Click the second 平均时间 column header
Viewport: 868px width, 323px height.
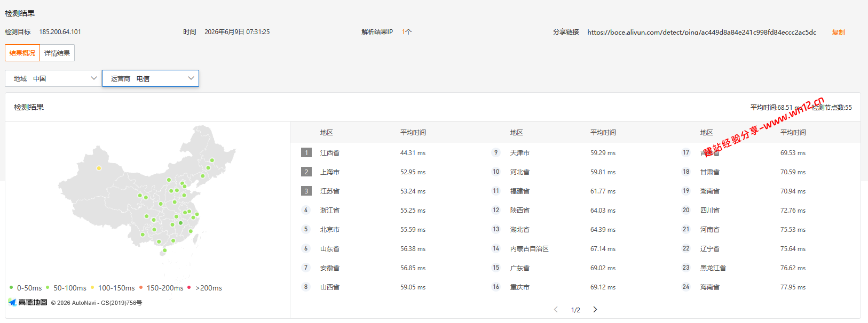[603, 133]
